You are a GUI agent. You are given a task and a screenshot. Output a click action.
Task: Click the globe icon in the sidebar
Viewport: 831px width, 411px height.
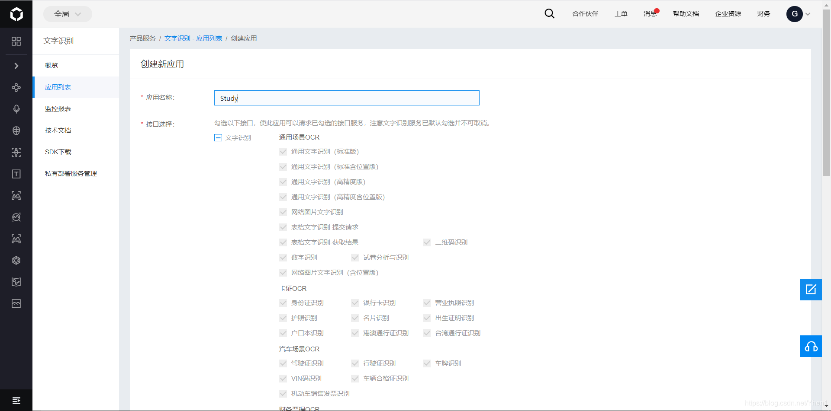[x=16, y=131]
